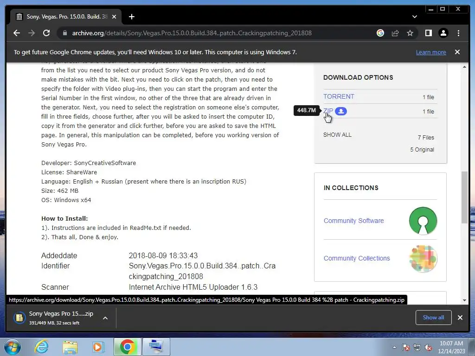Click the '7 Files' count text

pyautogui.click(x=426, y=137)
